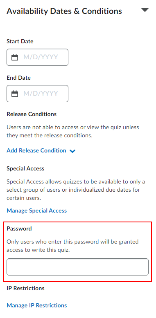
Task: Open the End Date calendar icon
Action: pyautogui.click(x=15, y=94)
